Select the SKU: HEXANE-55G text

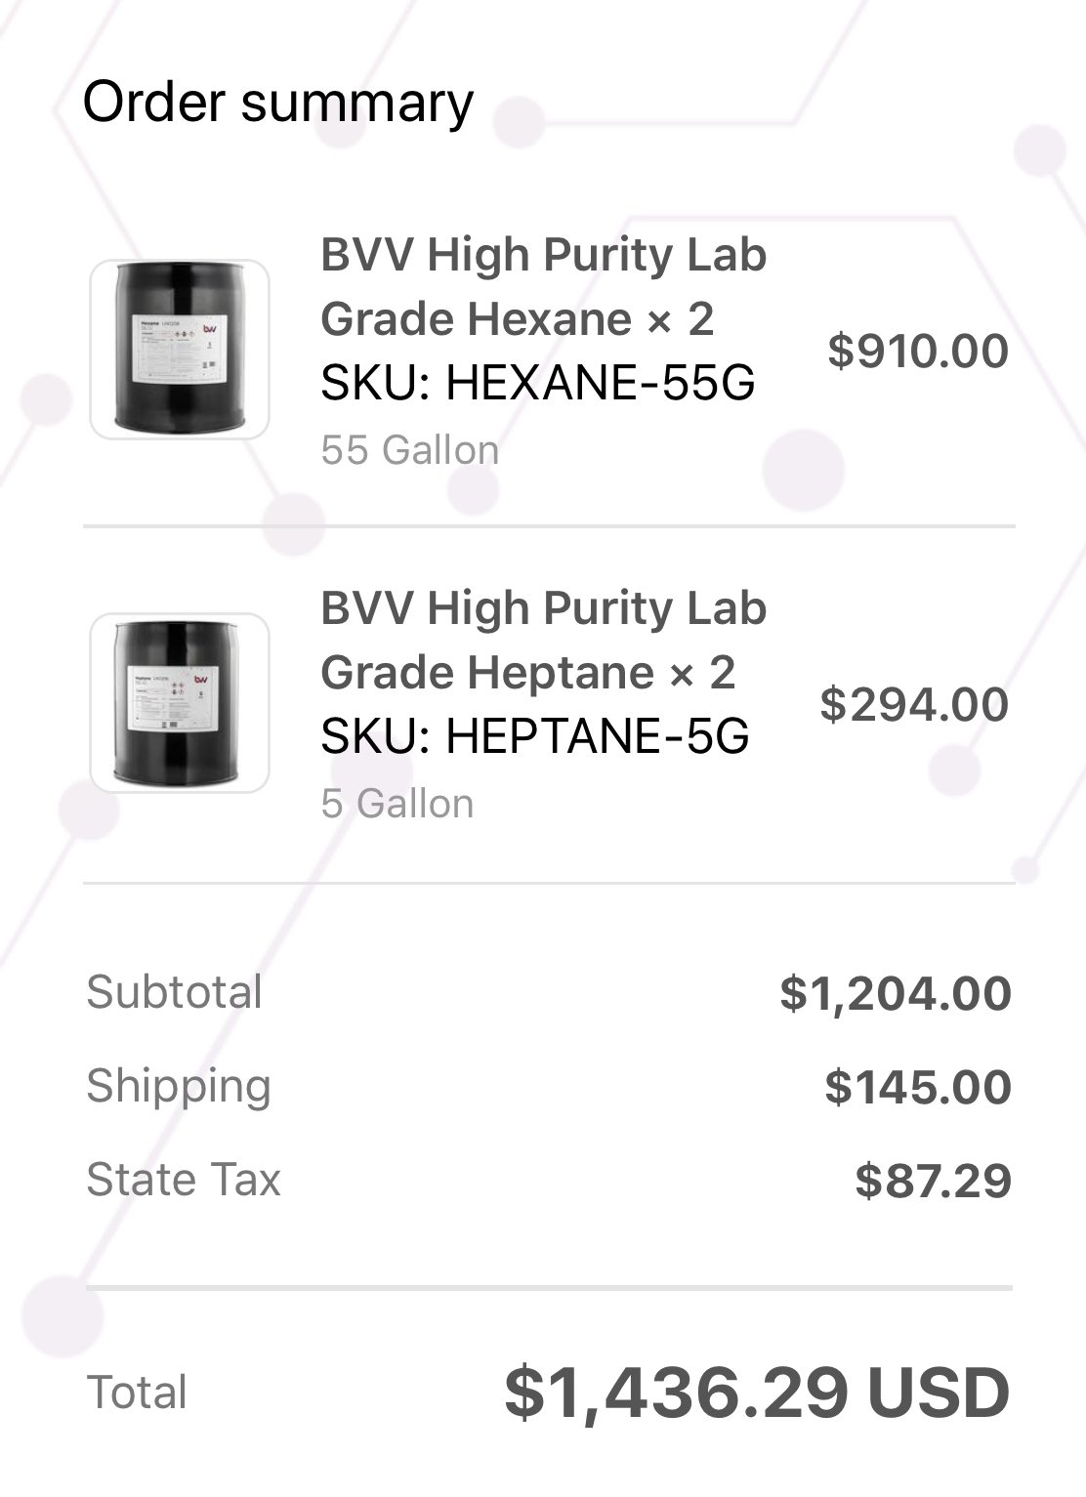coord(537,383)
